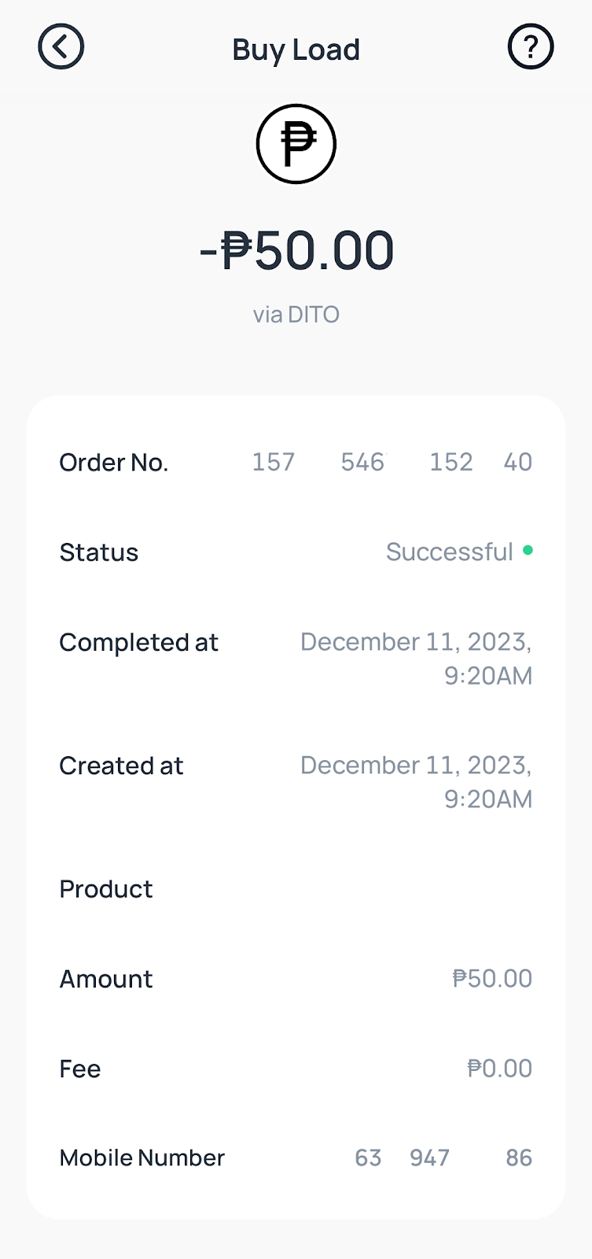Screen dimensions: 592x1259
Task: Tap the -₱50.00 total amount
Action: pos(296,251)
